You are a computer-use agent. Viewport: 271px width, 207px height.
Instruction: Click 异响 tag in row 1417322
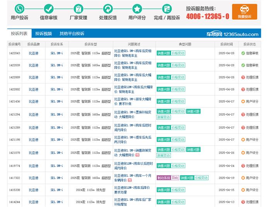pos(175,178)
